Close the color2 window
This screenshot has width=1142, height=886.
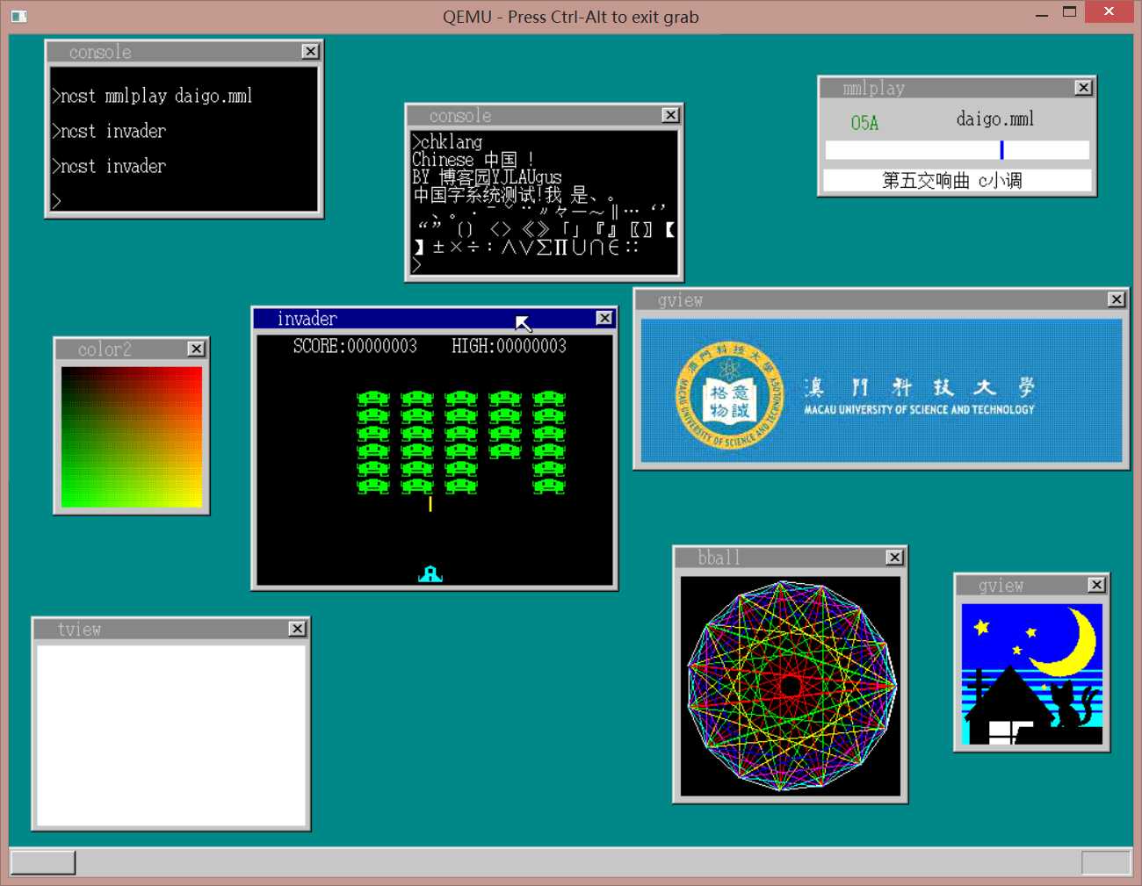point(196,349)
